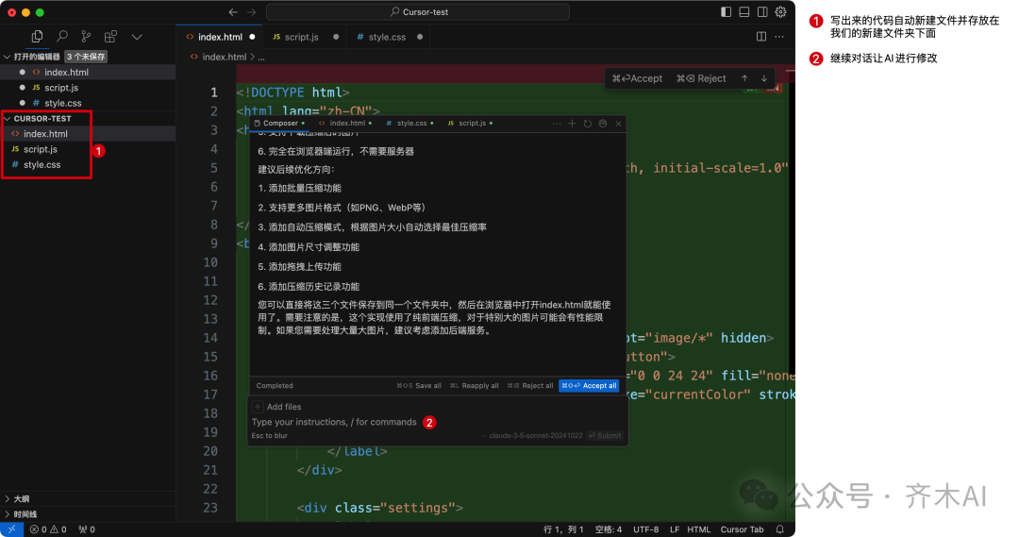Viewport: 1019px width, 537px height.
Task: Click Reject all in Composer
Action: tap(530, 385)
